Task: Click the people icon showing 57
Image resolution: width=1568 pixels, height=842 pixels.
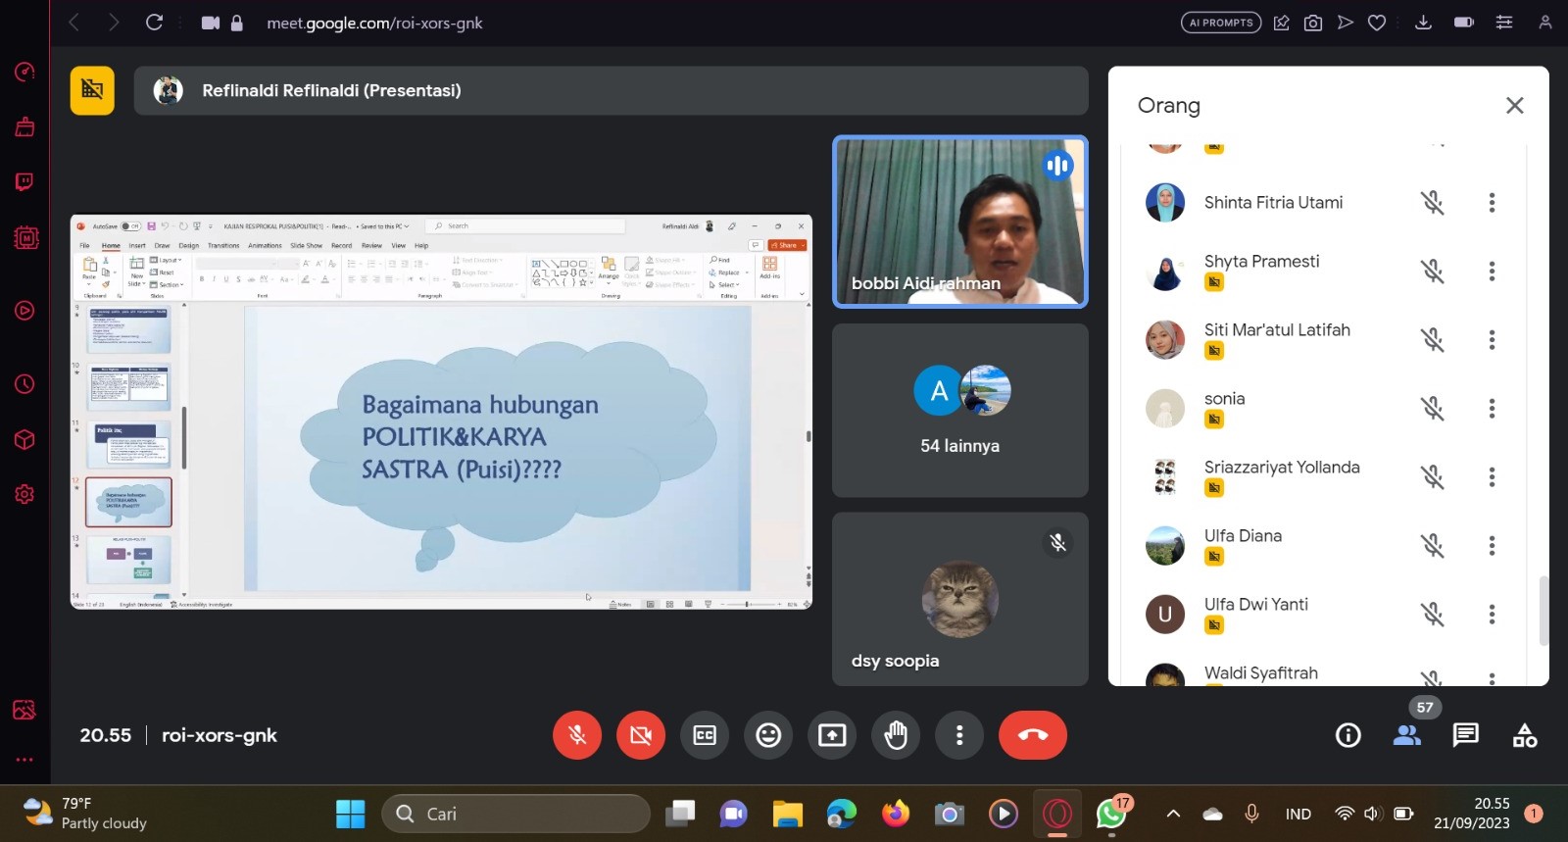Action: point(1407,735)
